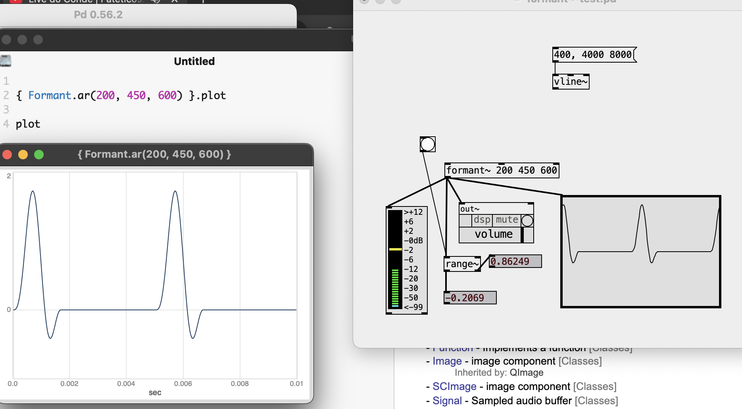The width and height of the screenshot is (742, 409).
Task: Trigger the bang object above formant~
Action: (x=427, y=144)
